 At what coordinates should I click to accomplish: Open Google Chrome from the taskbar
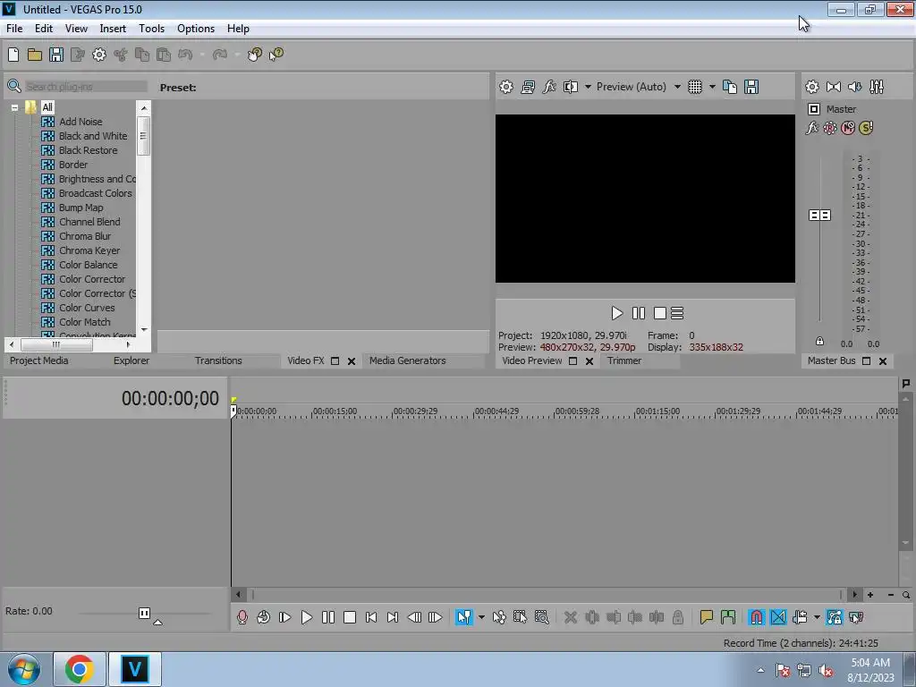tap(80, 669)
